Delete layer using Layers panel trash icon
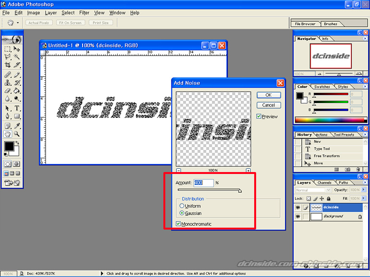 pos(358,266)
